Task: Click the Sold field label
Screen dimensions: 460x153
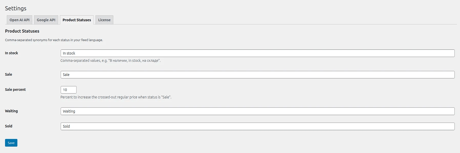Action: pyautogui.click(x=8, y=126)
